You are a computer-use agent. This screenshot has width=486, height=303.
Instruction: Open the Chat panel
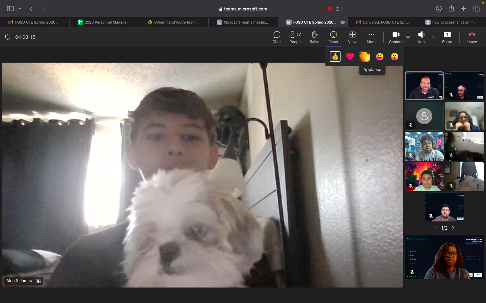(276, 37)
